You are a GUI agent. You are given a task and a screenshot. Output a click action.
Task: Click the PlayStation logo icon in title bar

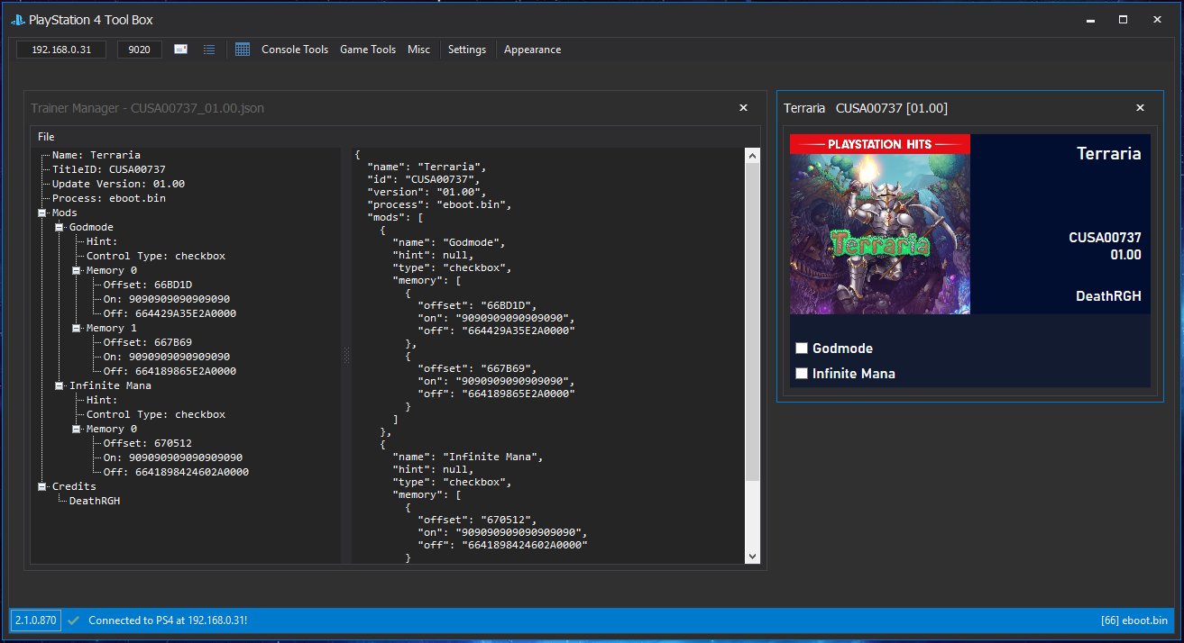coord(18,19)
